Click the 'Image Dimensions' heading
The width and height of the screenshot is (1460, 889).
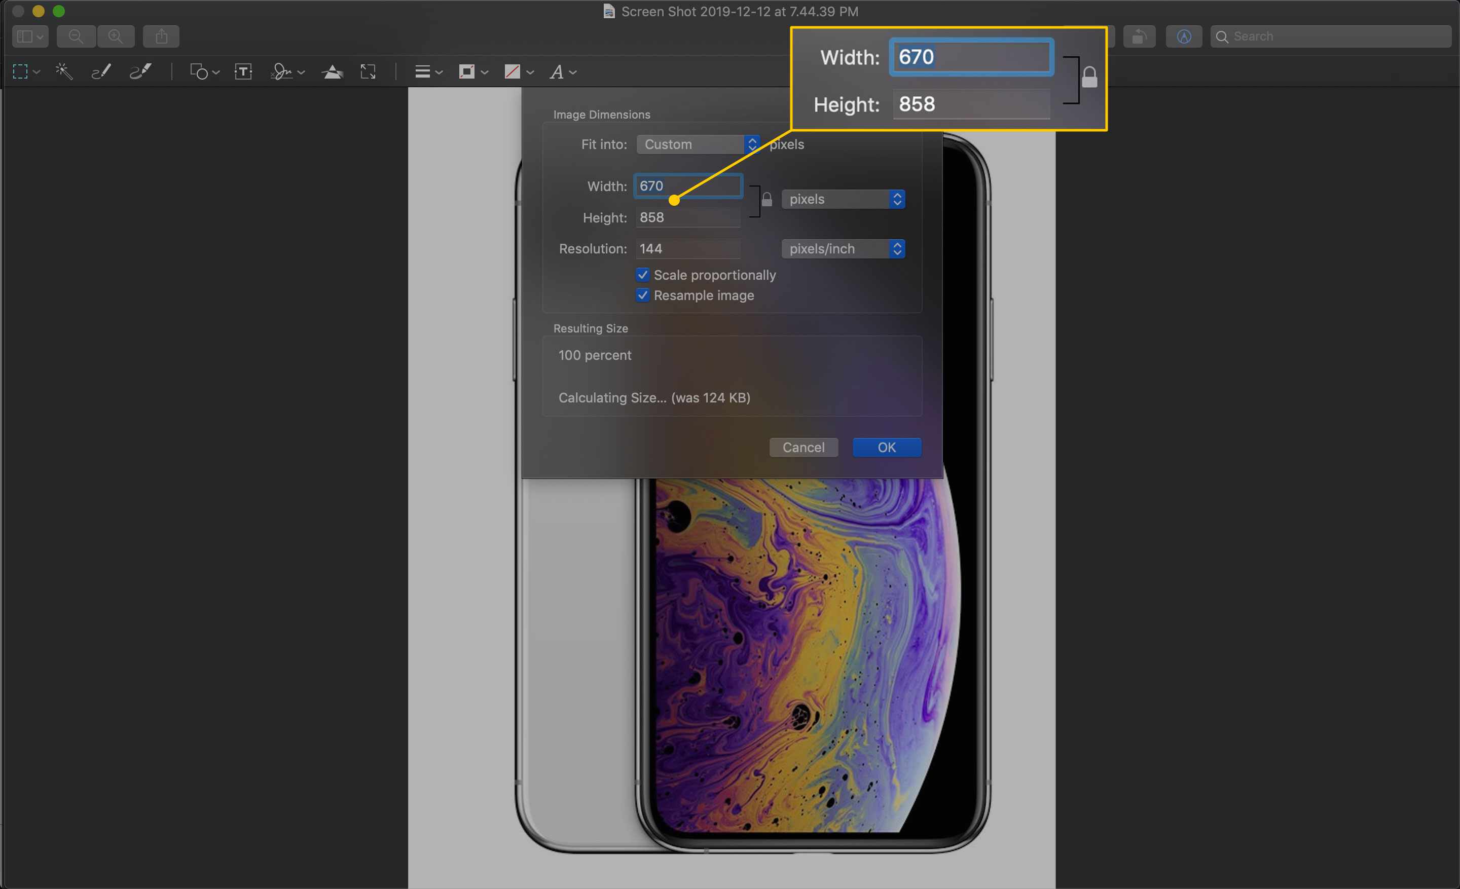pyautogui.click(x=601, y=115)
